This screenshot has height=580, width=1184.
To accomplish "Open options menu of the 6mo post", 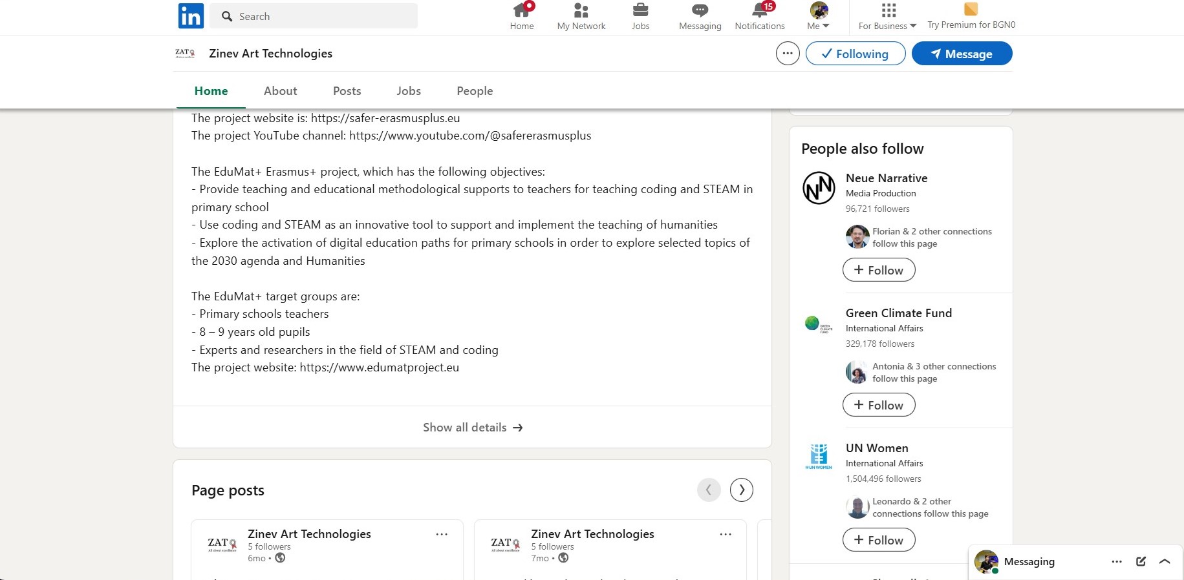I will [x=442, y=534].
